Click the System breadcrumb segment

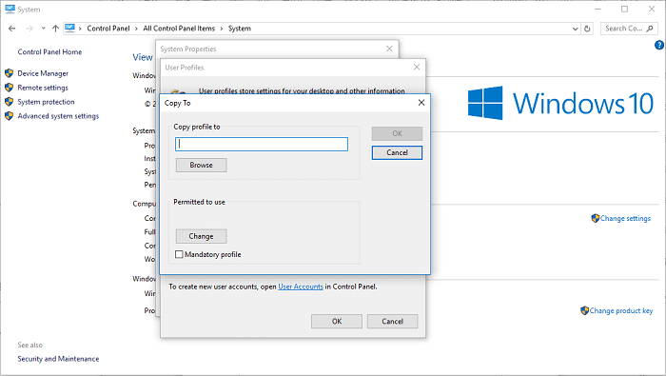click(240, 29)
